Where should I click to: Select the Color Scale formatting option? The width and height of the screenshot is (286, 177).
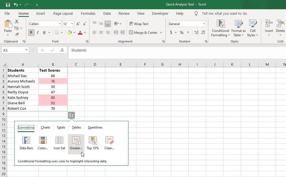click(43, 143)
